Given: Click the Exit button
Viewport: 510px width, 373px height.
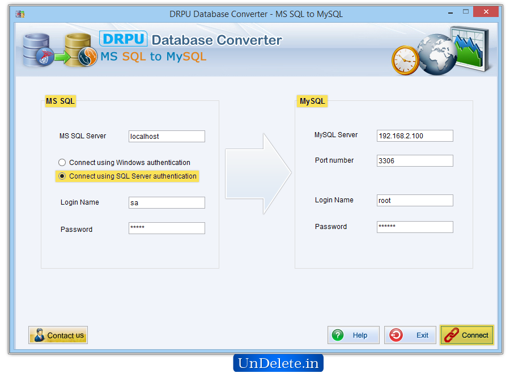Looking at the screenshot, I should [410, 335].
